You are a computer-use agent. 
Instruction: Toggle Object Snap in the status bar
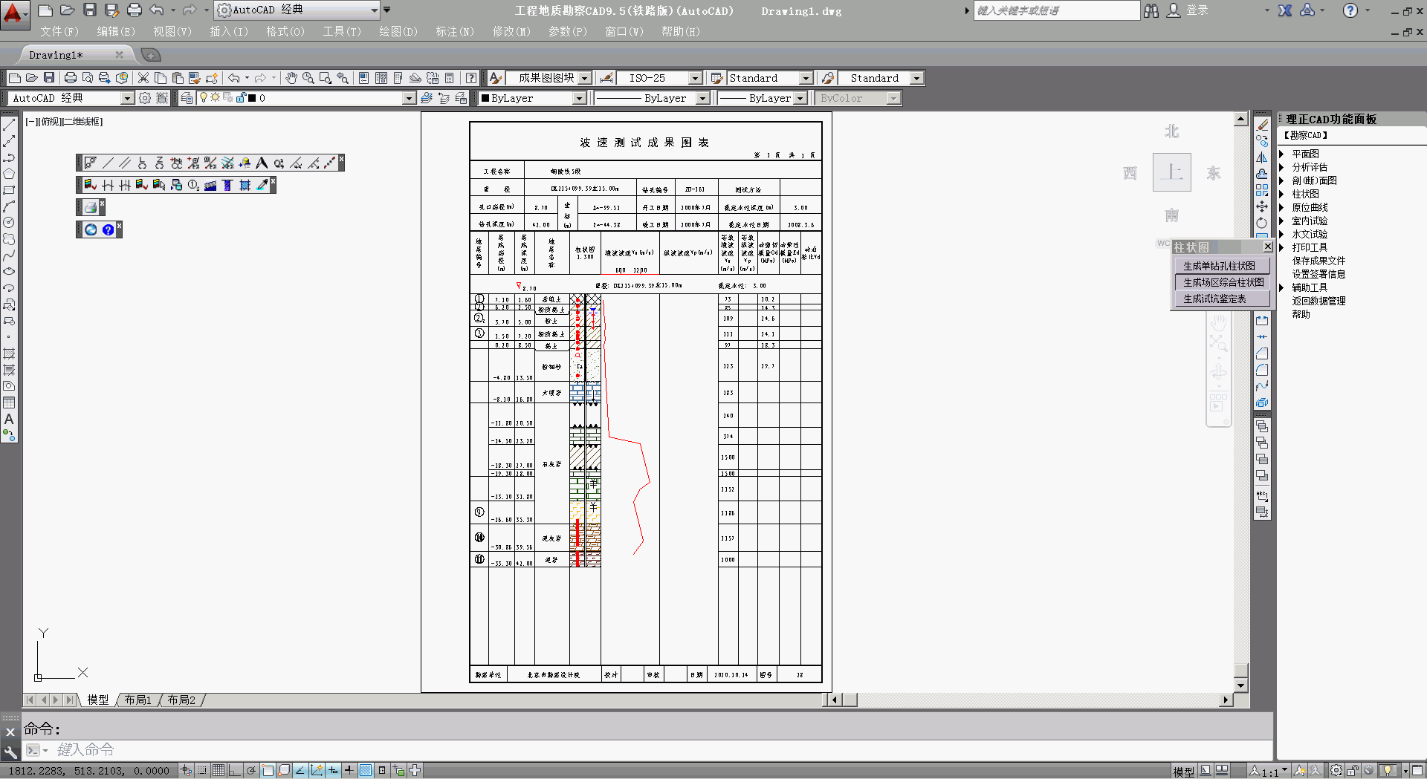pos(268,770)
